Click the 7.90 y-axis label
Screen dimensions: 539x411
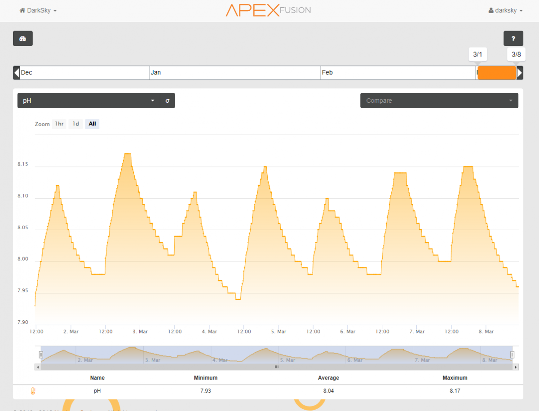tap(22, 322)
